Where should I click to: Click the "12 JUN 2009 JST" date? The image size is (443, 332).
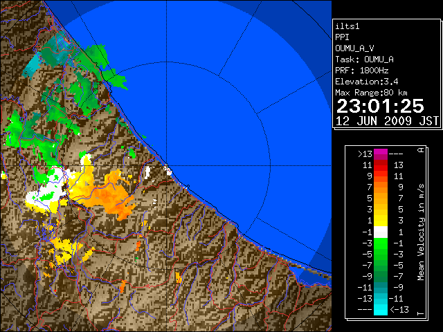click(388, 121)
